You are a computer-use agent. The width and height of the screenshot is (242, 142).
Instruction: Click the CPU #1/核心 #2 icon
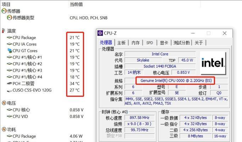10,64
